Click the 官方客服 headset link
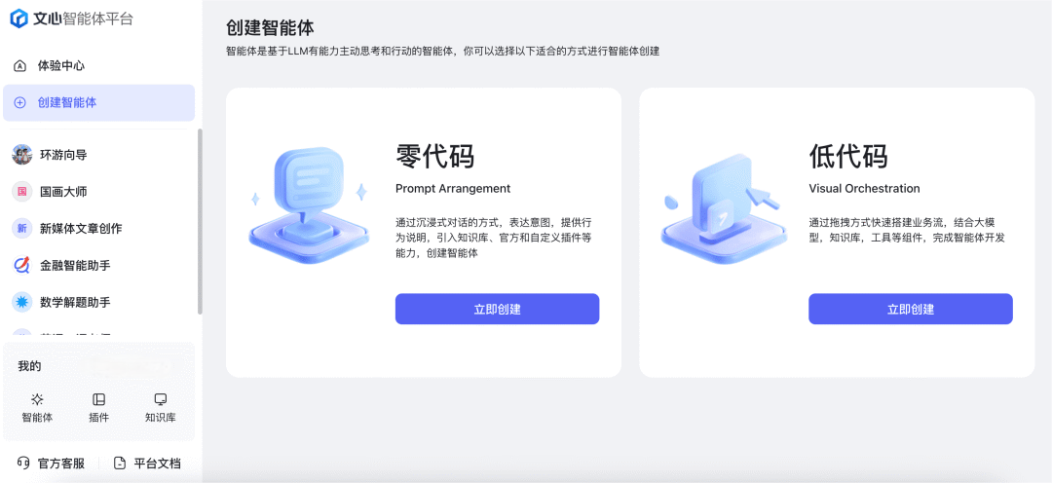This screenshot has width=1052, height=483. click(x=51, y=464)
